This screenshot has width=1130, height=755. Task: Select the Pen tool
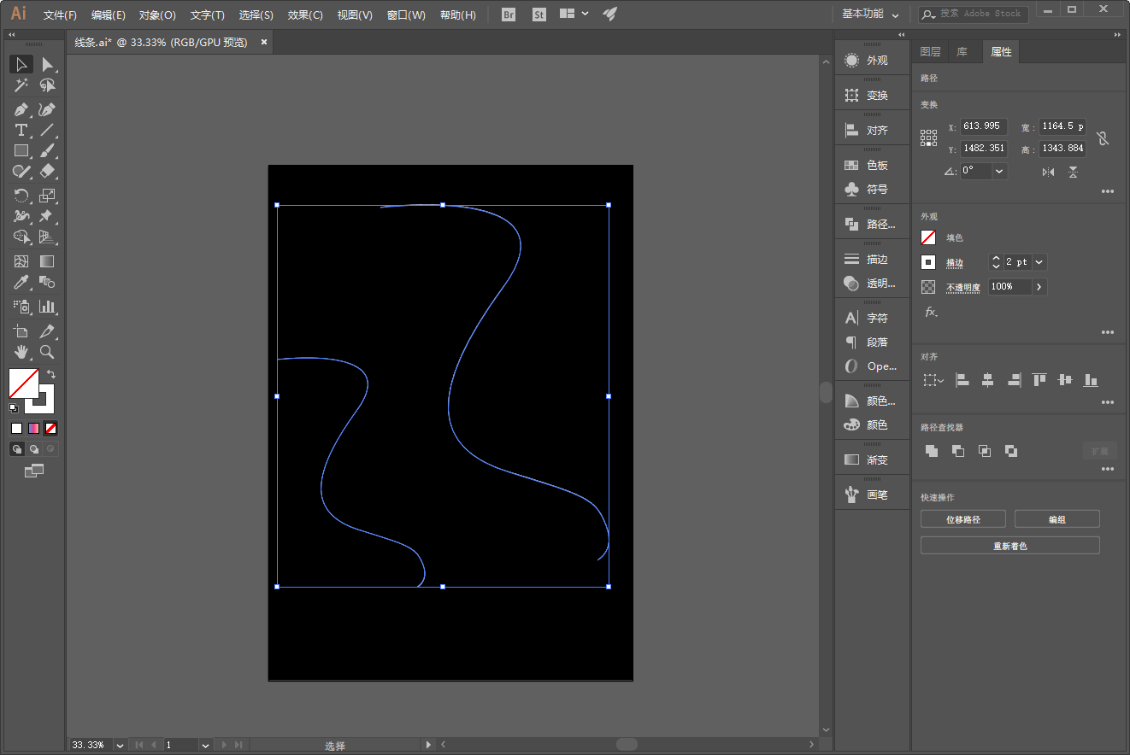coord(21,109)
